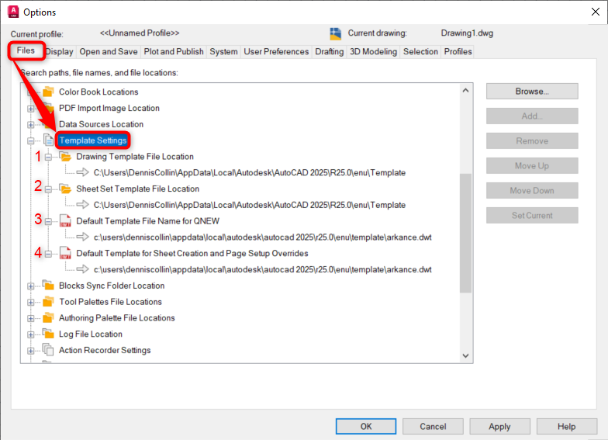Viewport: 608px width, 440px height.
Task: Select the arkance.dwt path under QNEW
Action: [x=262, y=237]
